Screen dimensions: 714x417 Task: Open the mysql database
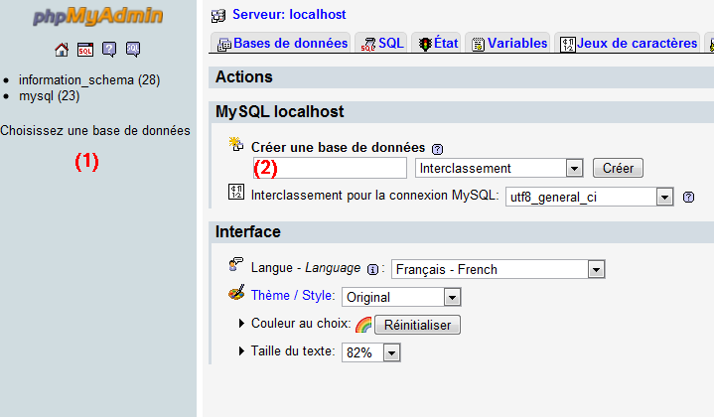(50, 96)
